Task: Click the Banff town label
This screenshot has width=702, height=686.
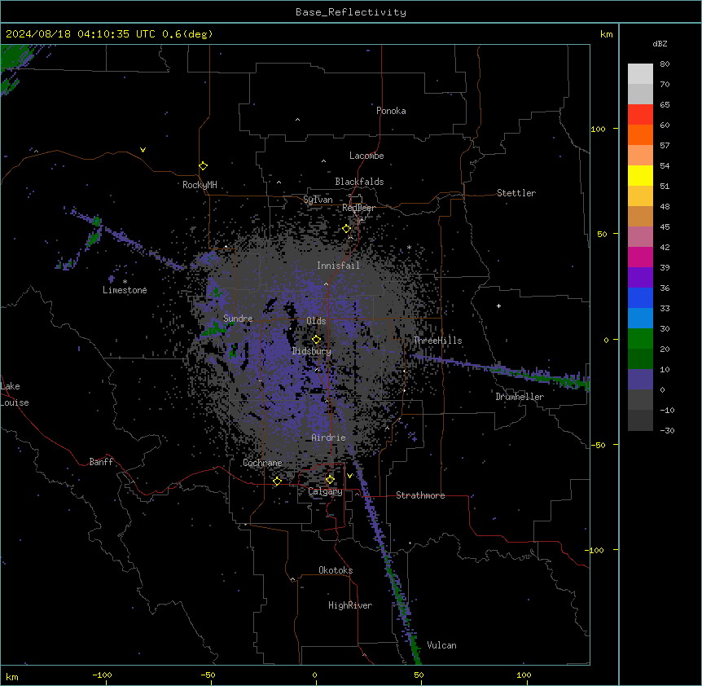Action: point(101,462)
